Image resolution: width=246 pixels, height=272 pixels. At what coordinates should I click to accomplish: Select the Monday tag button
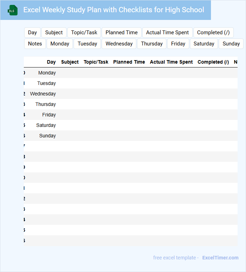[x=60, y=44]
